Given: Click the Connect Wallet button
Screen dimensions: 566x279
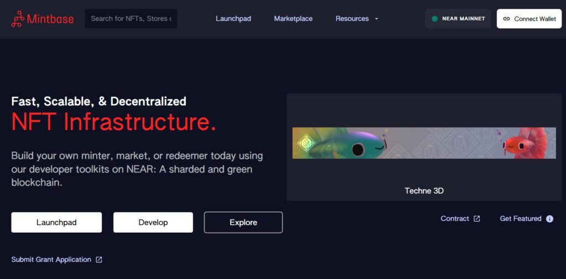Looking at the screenshot, I should (x=529, y=19).
